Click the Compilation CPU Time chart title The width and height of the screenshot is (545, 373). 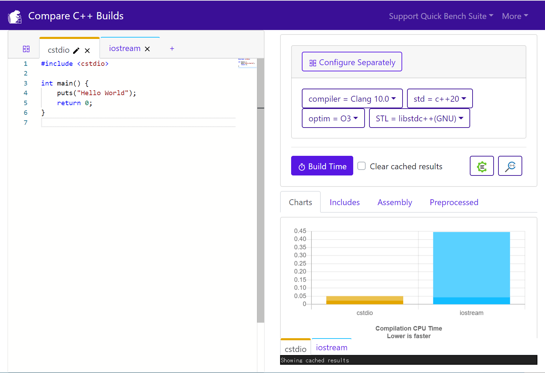click(x=409, y=329)
